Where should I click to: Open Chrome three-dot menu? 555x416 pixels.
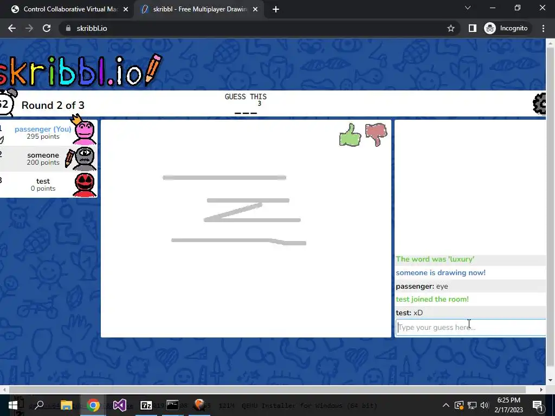[543, 28]
